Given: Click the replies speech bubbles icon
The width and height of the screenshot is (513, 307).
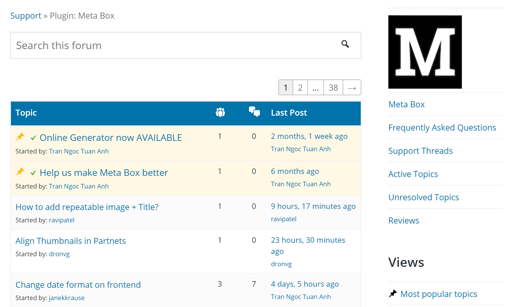Looking at the screenshot, I should coord(254,112).
